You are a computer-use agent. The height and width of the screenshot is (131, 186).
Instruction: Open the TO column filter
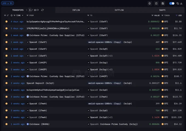[x=88, y=15]
